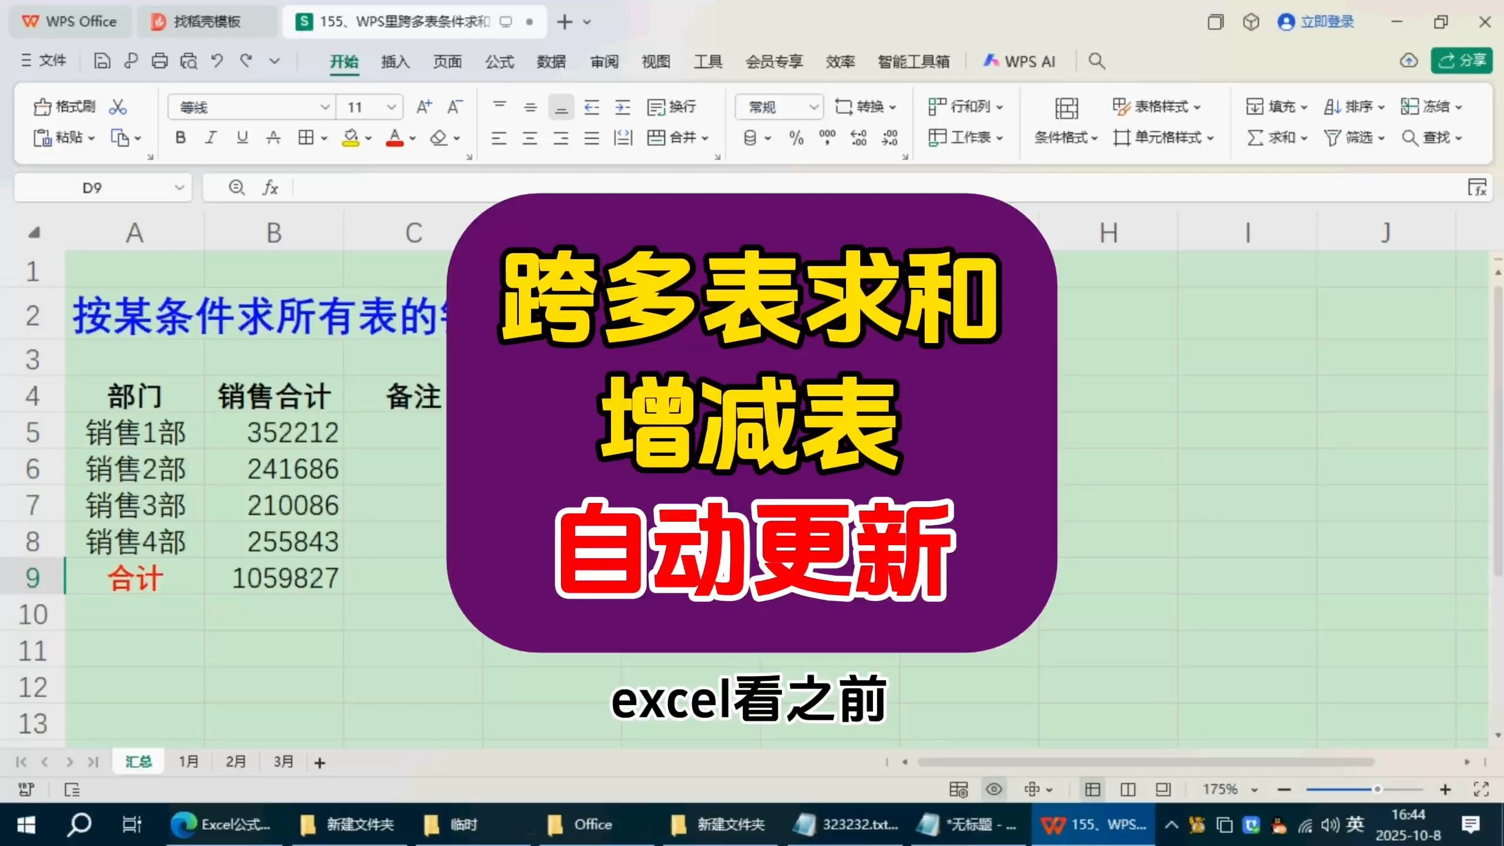
Task: Click the Freeze panes 冻结 icon
Action: point(1431,106)
